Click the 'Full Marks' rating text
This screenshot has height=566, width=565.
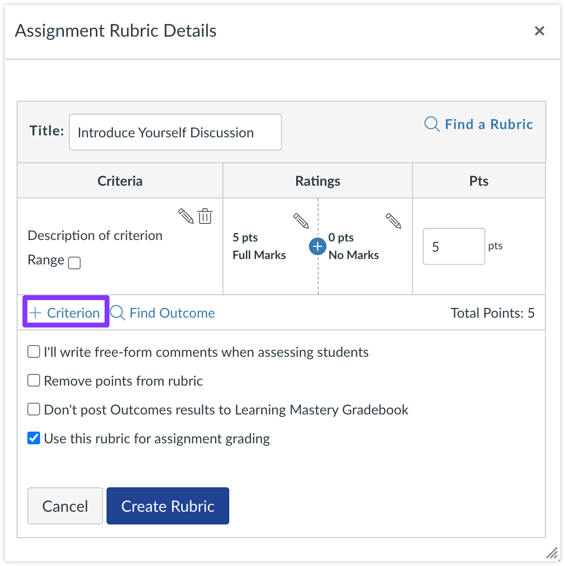[x=259, y=255]
